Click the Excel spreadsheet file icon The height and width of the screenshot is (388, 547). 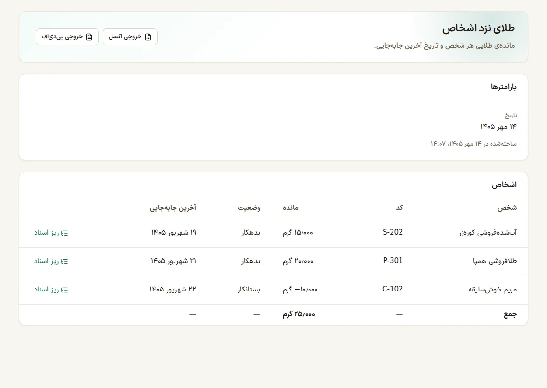click(148, 37)
